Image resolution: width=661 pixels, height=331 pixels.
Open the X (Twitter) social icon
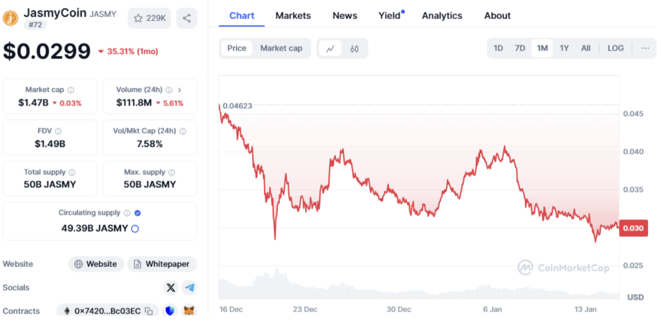(171, 287)
